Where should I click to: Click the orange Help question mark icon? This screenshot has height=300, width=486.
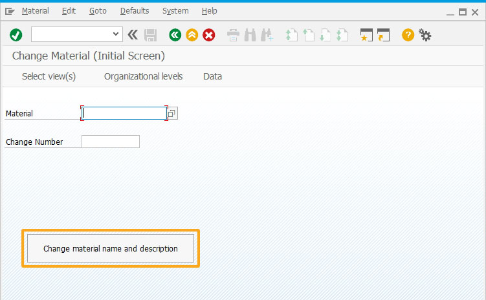click(x=408, y=35)
